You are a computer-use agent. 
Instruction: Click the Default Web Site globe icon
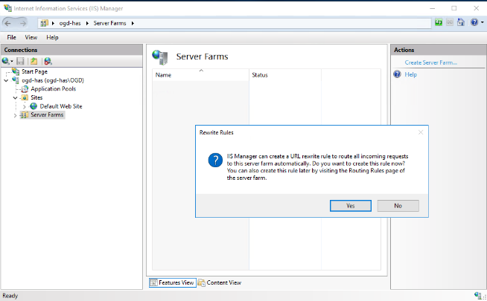pos(34,106)
